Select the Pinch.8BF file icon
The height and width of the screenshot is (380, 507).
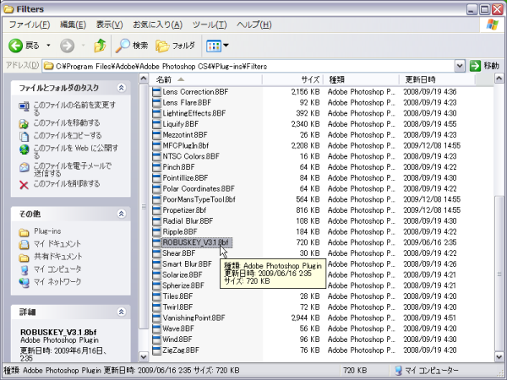(156, 167)
